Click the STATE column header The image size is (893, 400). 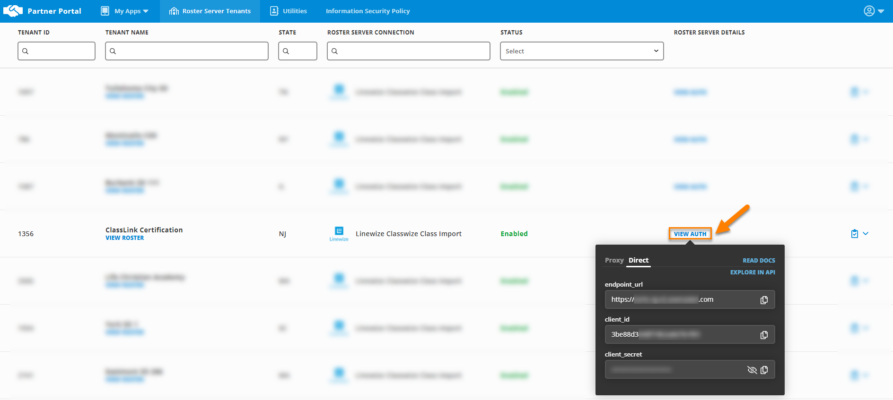288,33
